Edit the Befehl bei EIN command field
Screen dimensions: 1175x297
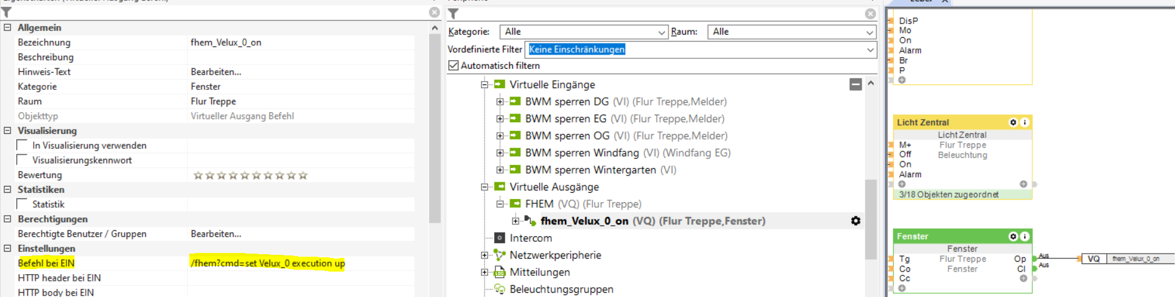click(301, 263)
